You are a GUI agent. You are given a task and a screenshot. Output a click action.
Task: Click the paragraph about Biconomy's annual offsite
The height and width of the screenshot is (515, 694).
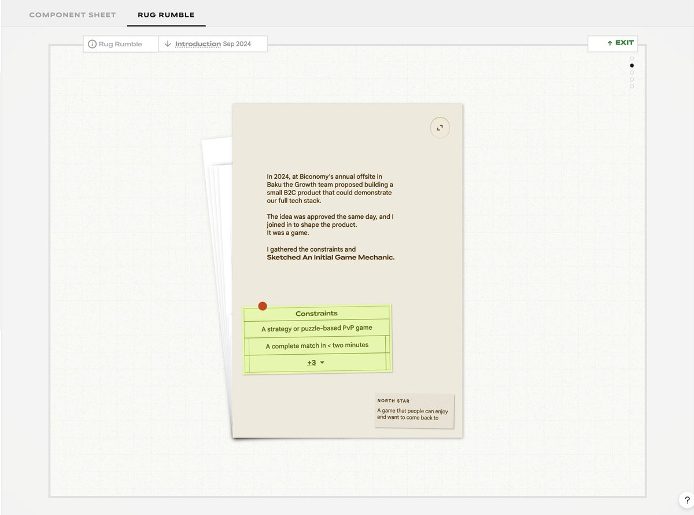[330, 188]
